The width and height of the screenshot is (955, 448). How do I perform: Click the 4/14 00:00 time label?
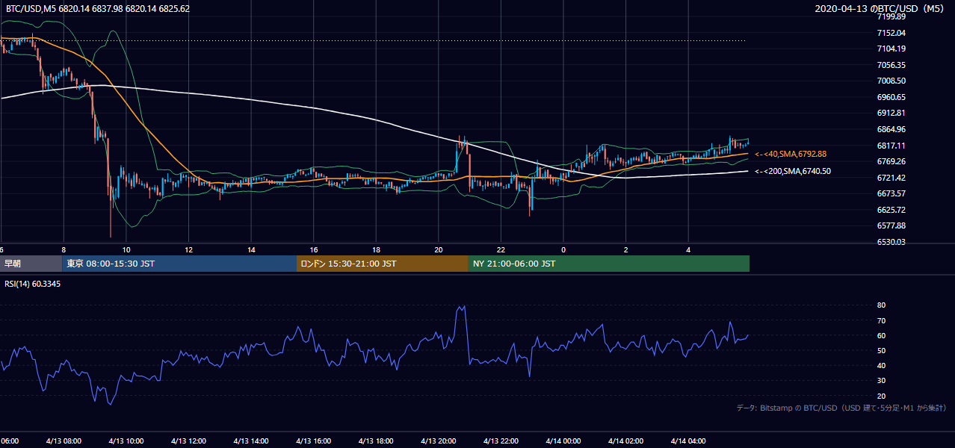click(563, 441)
